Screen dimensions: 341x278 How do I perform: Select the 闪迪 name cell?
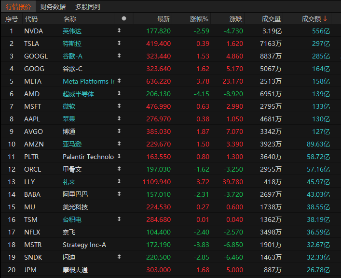pos(69,257)
